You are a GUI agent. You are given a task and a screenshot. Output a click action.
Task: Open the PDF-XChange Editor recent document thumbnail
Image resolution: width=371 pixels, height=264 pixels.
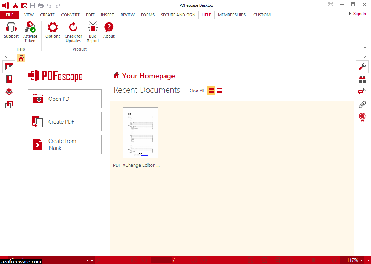pos(141,133)
